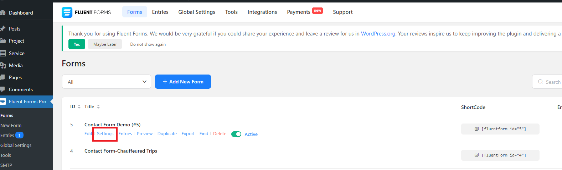Preview the Contact Form Demo form
The image size is (562, 170).
(x=145, y=134)
